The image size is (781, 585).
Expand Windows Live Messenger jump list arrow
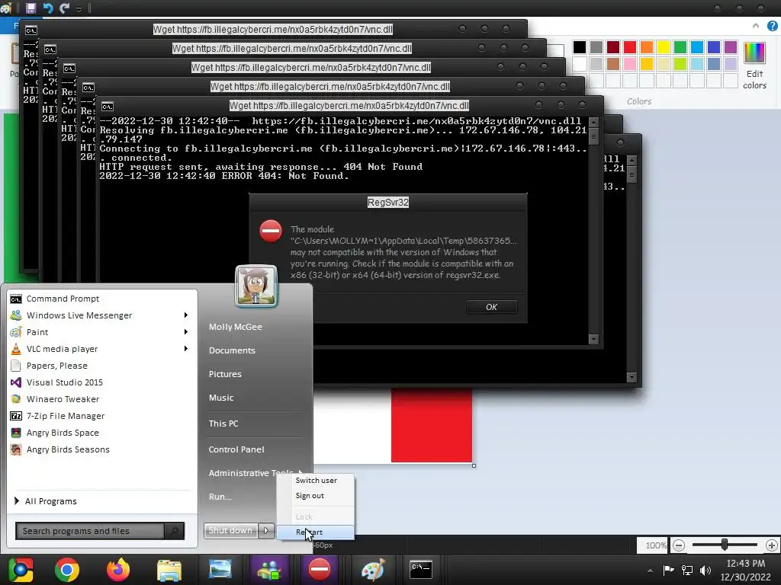[186, 315]
